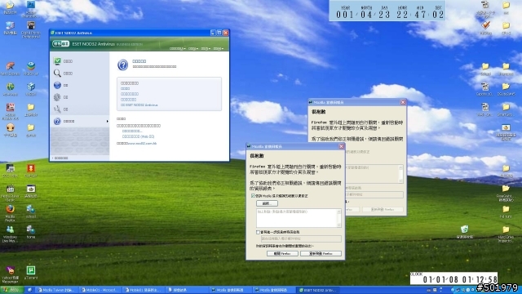
Task: Click the email field in back crash dialog
Action: (x=374, y=194)
